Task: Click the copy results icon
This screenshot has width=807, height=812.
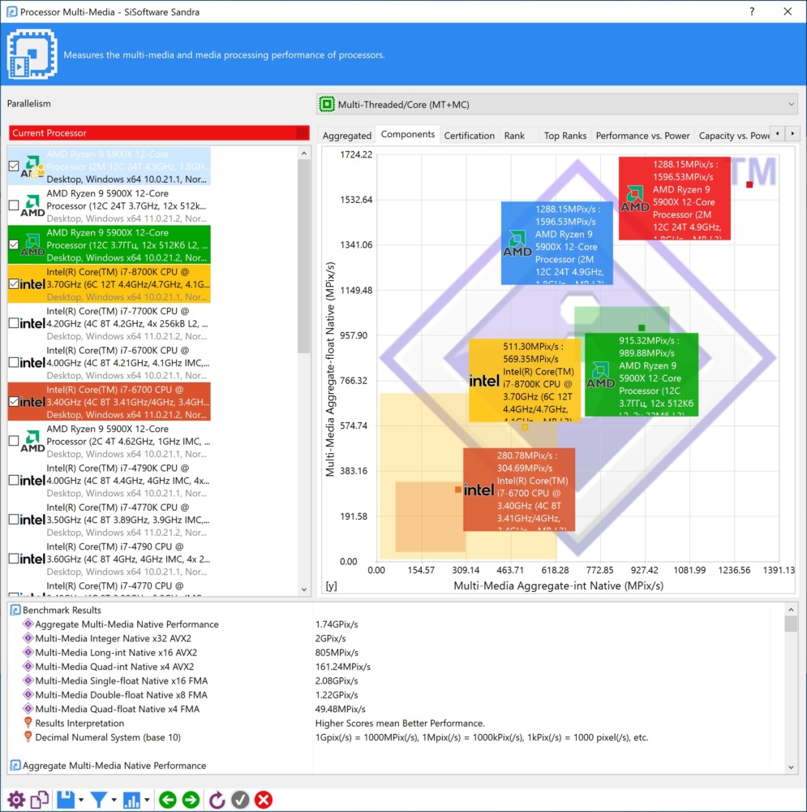Action: (x=40, y=800)
